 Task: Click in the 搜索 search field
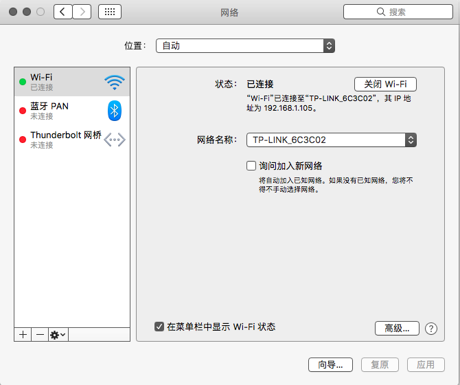coord(398,12)
